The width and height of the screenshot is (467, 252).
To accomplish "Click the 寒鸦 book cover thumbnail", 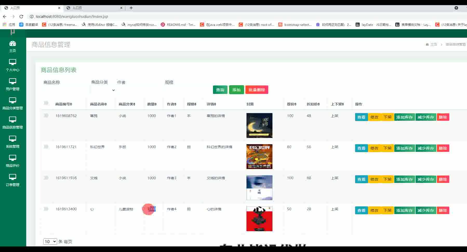I will [x=259, y=125].
